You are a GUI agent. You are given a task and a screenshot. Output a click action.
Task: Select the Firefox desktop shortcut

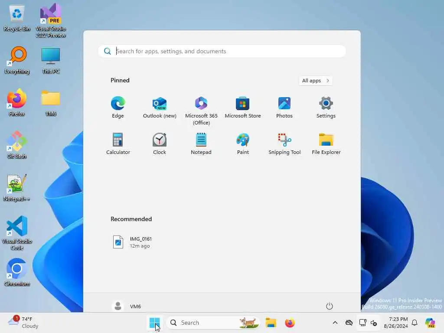[x=17, y=103]
